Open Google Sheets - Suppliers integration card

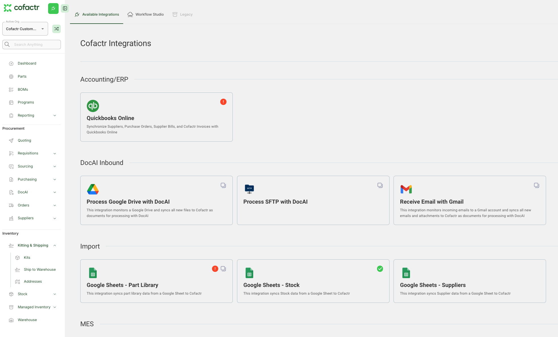(x=469, y=281)
